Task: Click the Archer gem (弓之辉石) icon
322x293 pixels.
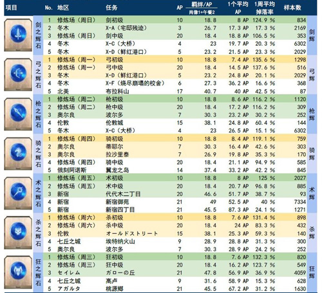Action: 18,75
